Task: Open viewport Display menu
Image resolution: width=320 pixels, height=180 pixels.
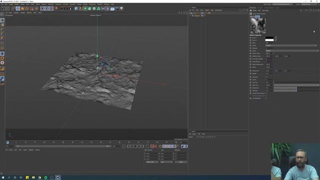Action: point(22,12)
